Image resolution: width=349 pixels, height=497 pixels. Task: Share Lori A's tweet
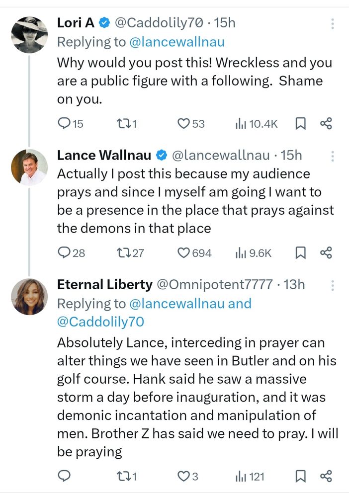(x=326, y=124)
